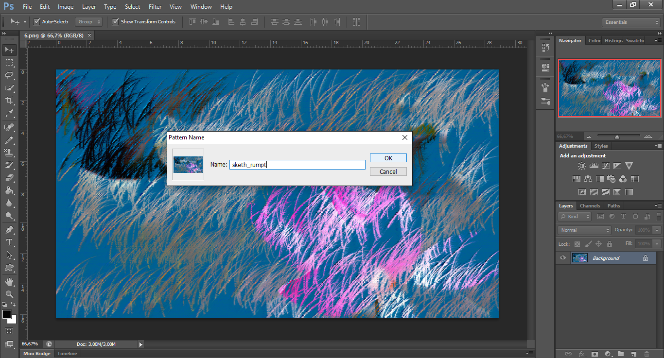Disable the Auto-Select checkbox
This screenshot has width=664, height=358.
click(37, 21)
